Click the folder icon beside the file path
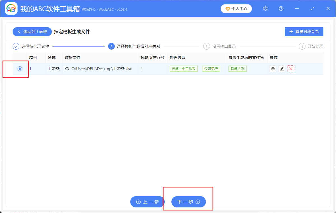The height and width of the screenshot is (213, 336). click(67, 68)
